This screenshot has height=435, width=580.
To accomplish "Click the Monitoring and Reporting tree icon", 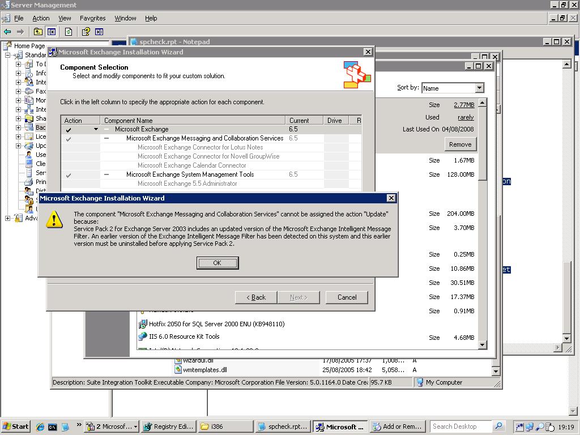I will [x=29, y=100].
